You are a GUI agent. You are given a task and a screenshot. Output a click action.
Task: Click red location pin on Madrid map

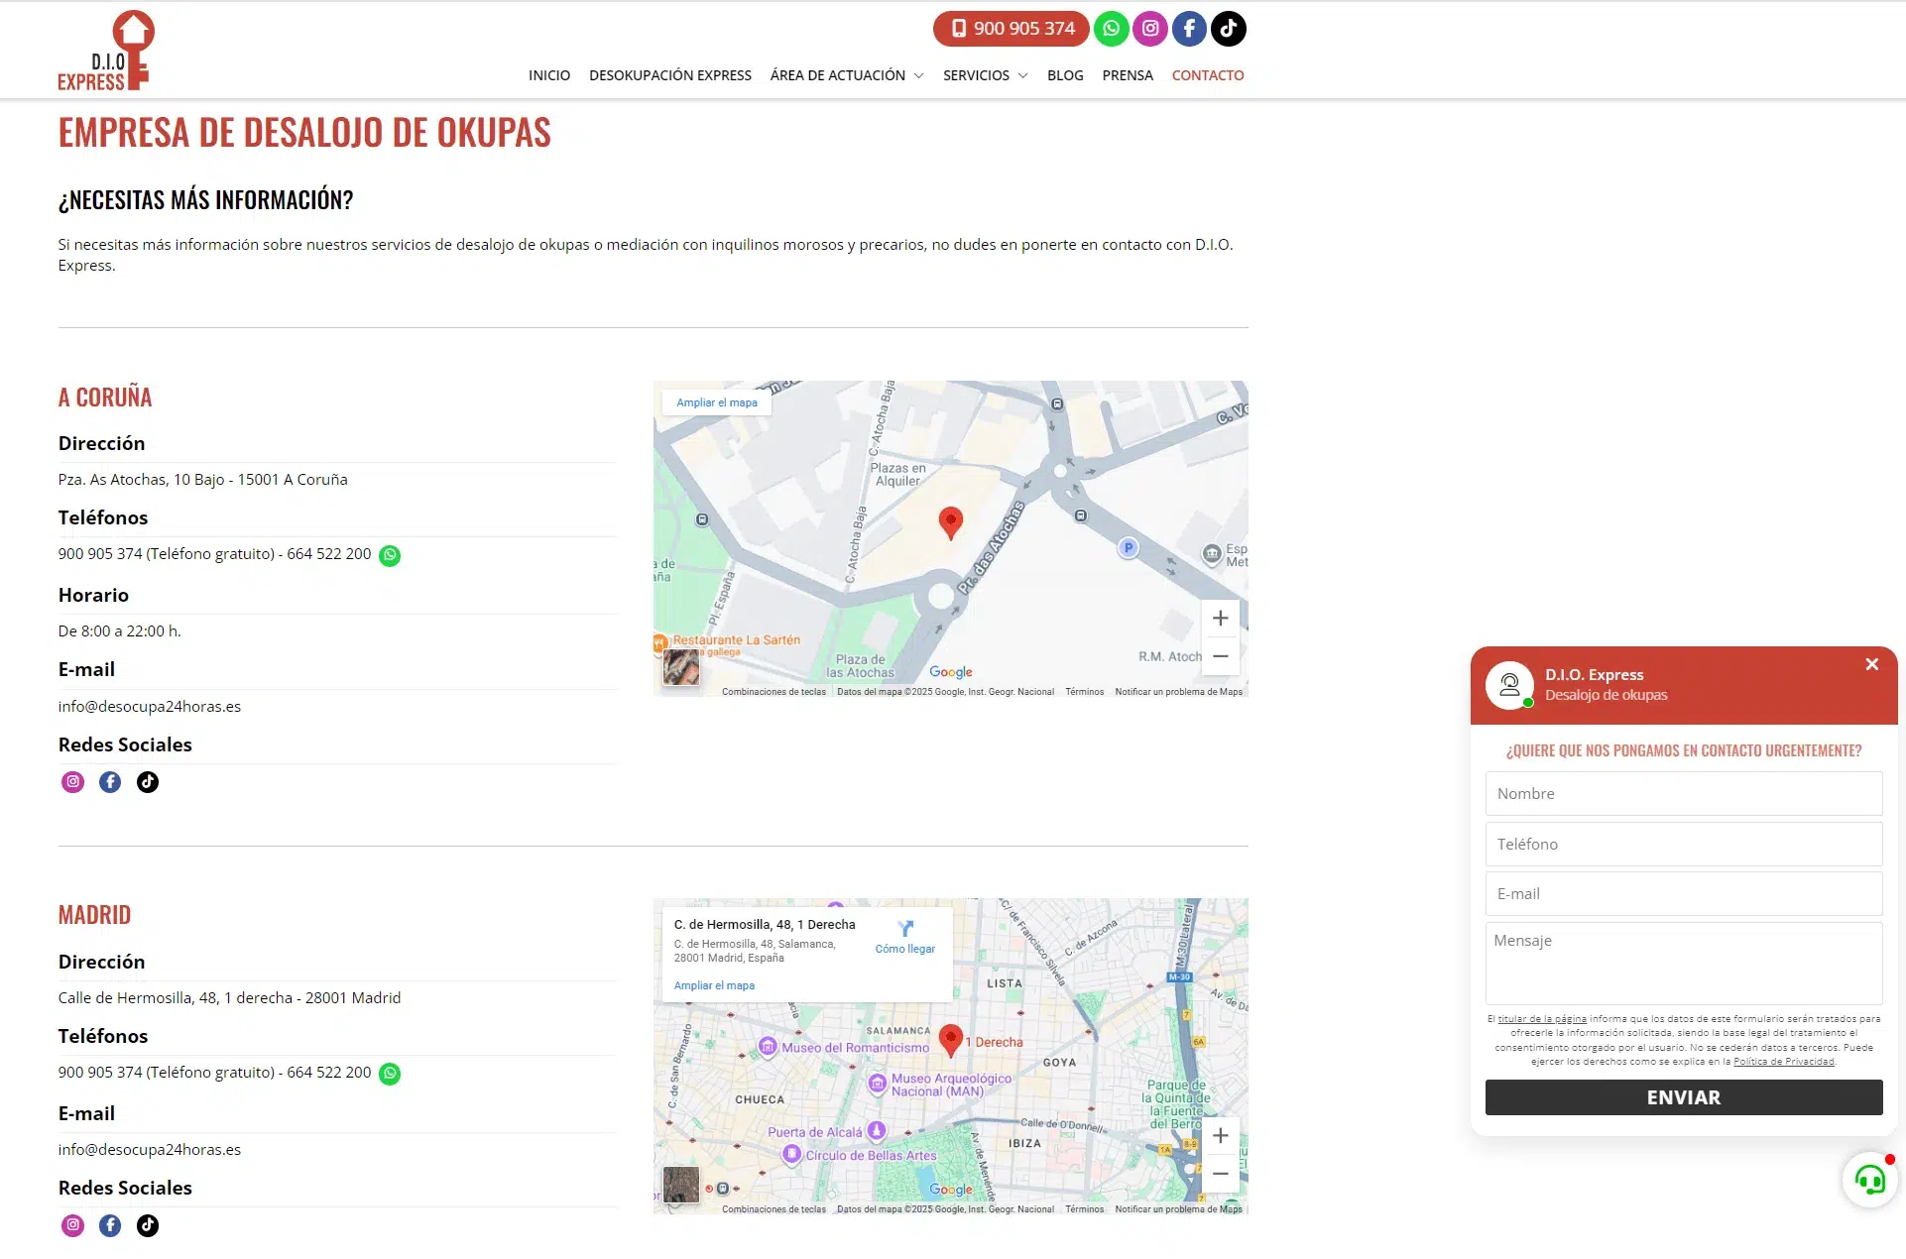click(950, 1040)
